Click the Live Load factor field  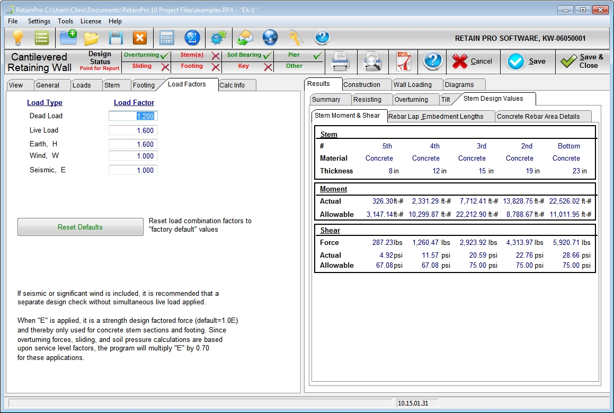pyautogui.click(x=133, y=130)
